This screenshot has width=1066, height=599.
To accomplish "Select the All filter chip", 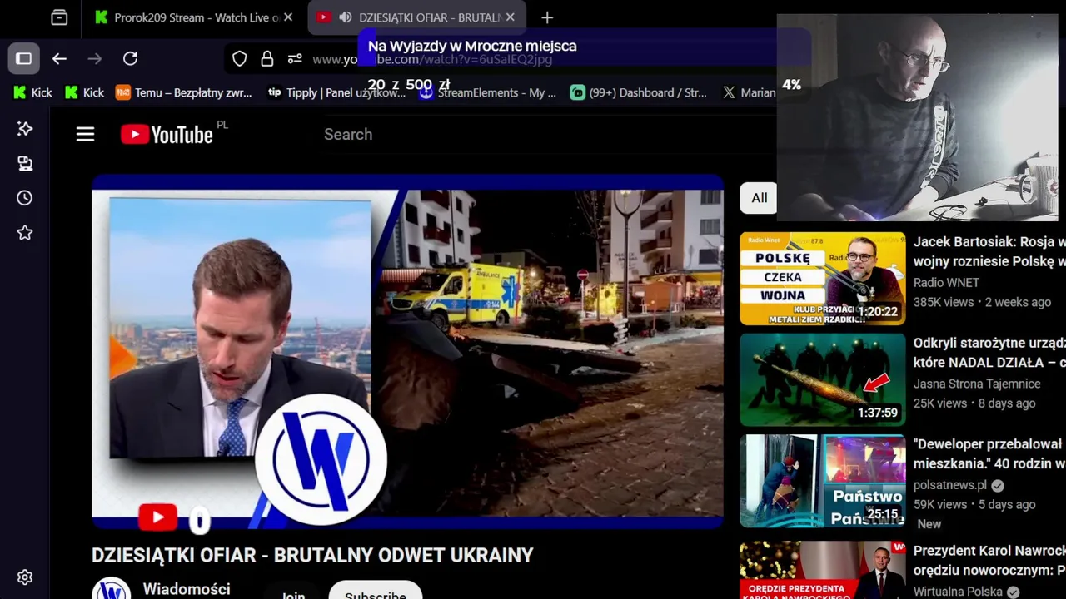I will point(760,198).
